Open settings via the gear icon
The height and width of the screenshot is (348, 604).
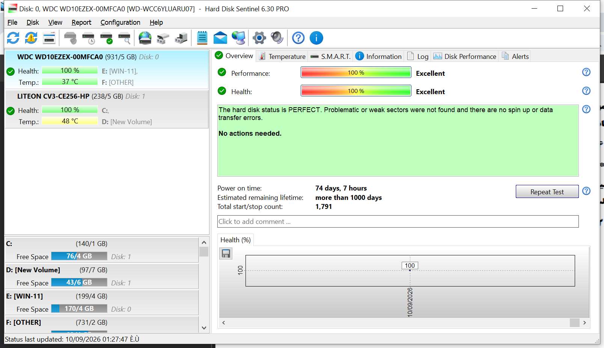coord(259,38)
